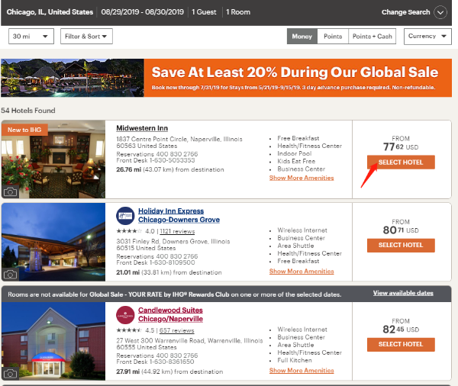
Task: Switch pricing to Points tab
Action: click(x=333, y=36)
